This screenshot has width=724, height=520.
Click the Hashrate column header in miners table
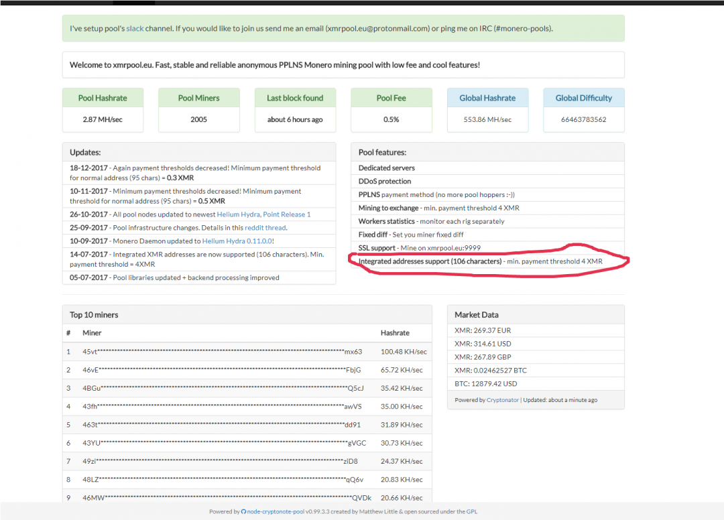pos(395,333)
